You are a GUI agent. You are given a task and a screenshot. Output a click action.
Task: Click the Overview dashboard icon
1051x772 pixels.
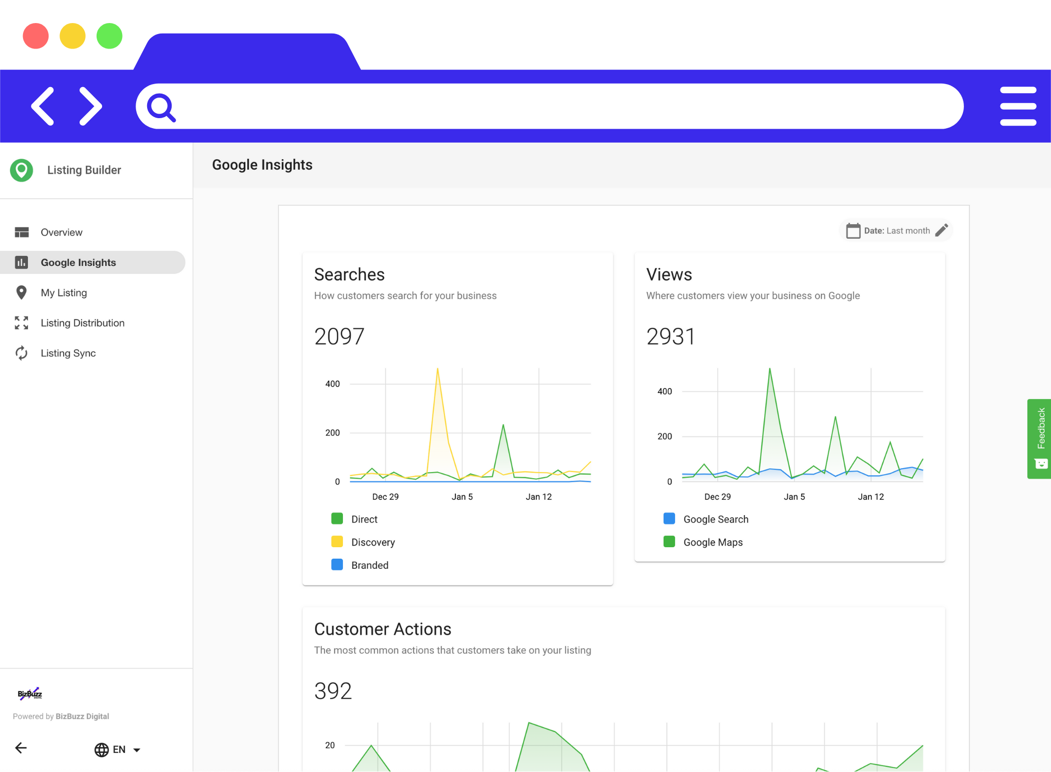pyautogui.click(x=22, y=232)
